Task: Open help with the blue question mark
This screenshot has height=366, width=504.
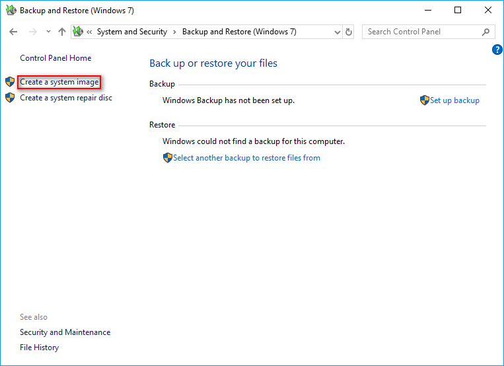Action: pyautogui.click(x=497, y=50)
